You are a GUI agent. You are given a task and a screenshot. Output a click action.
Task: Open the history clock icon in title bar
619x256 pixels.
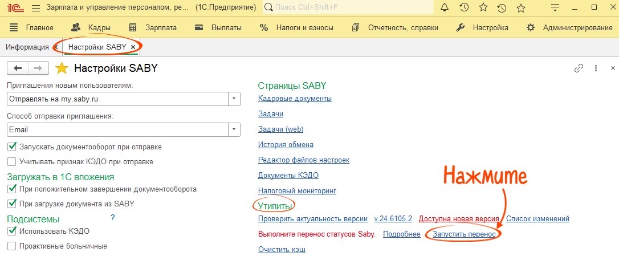click(x=464, y=8)
